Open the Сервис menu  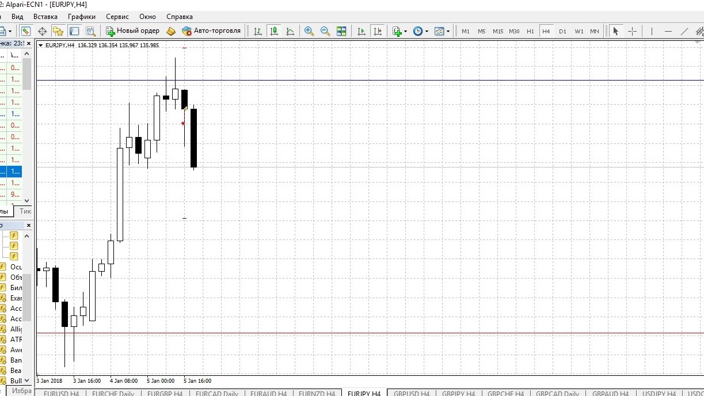[x=117, y=17]
